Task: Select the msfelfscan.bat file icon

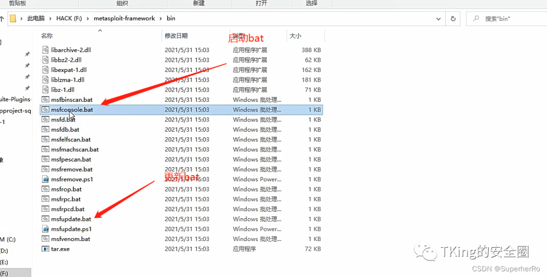Action: tap(46, 140)
